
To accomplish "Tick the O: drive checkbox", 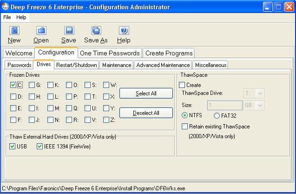I will 69,85.
